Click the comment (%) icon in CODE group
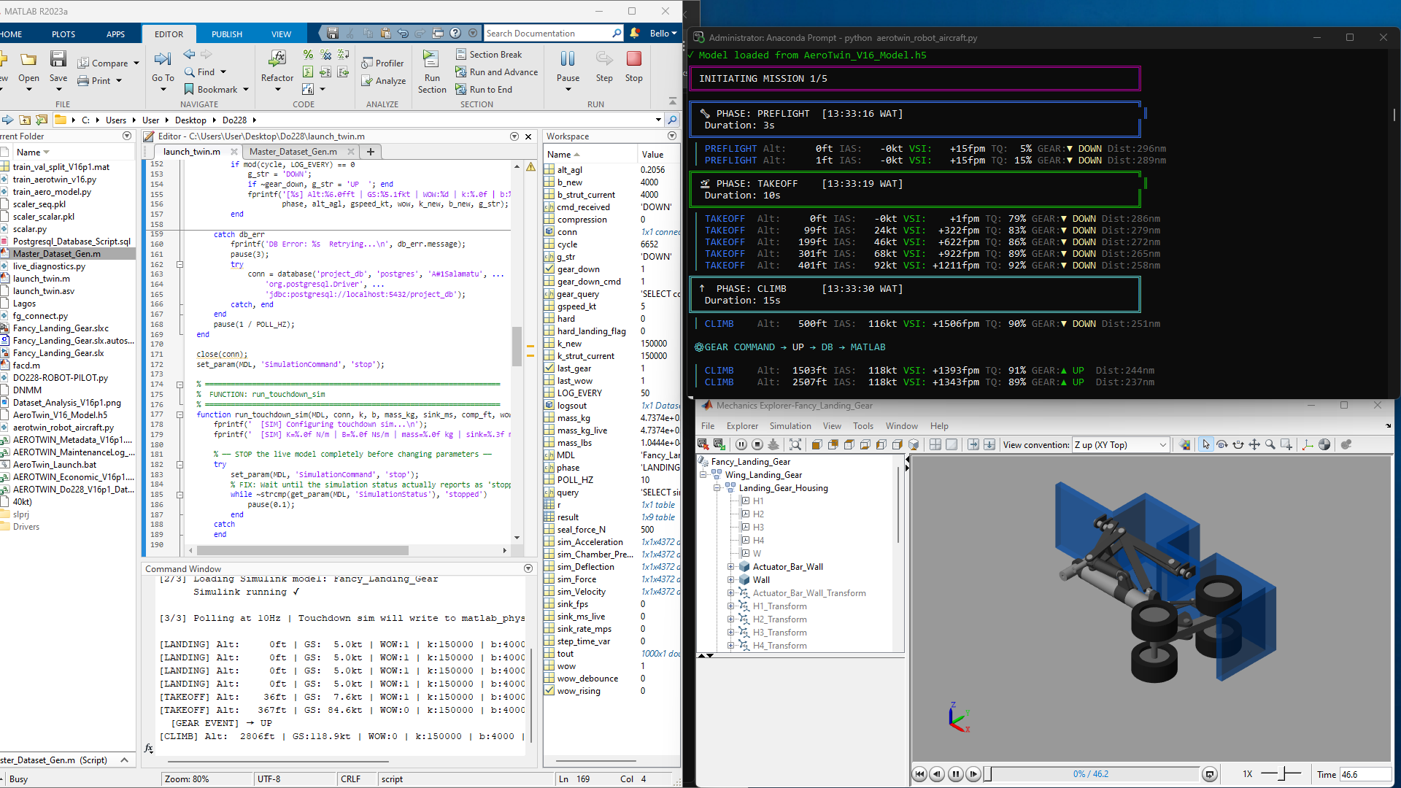1401x788 pixels. click(x=308, y=55)
